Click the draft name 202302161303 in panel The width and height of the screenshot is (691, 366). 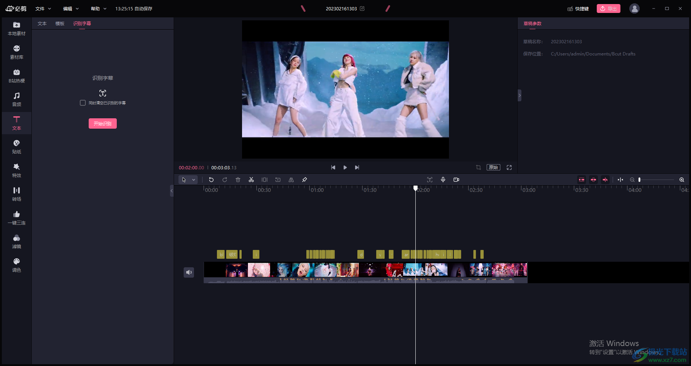pyautogui.click(x=566, y=42)
